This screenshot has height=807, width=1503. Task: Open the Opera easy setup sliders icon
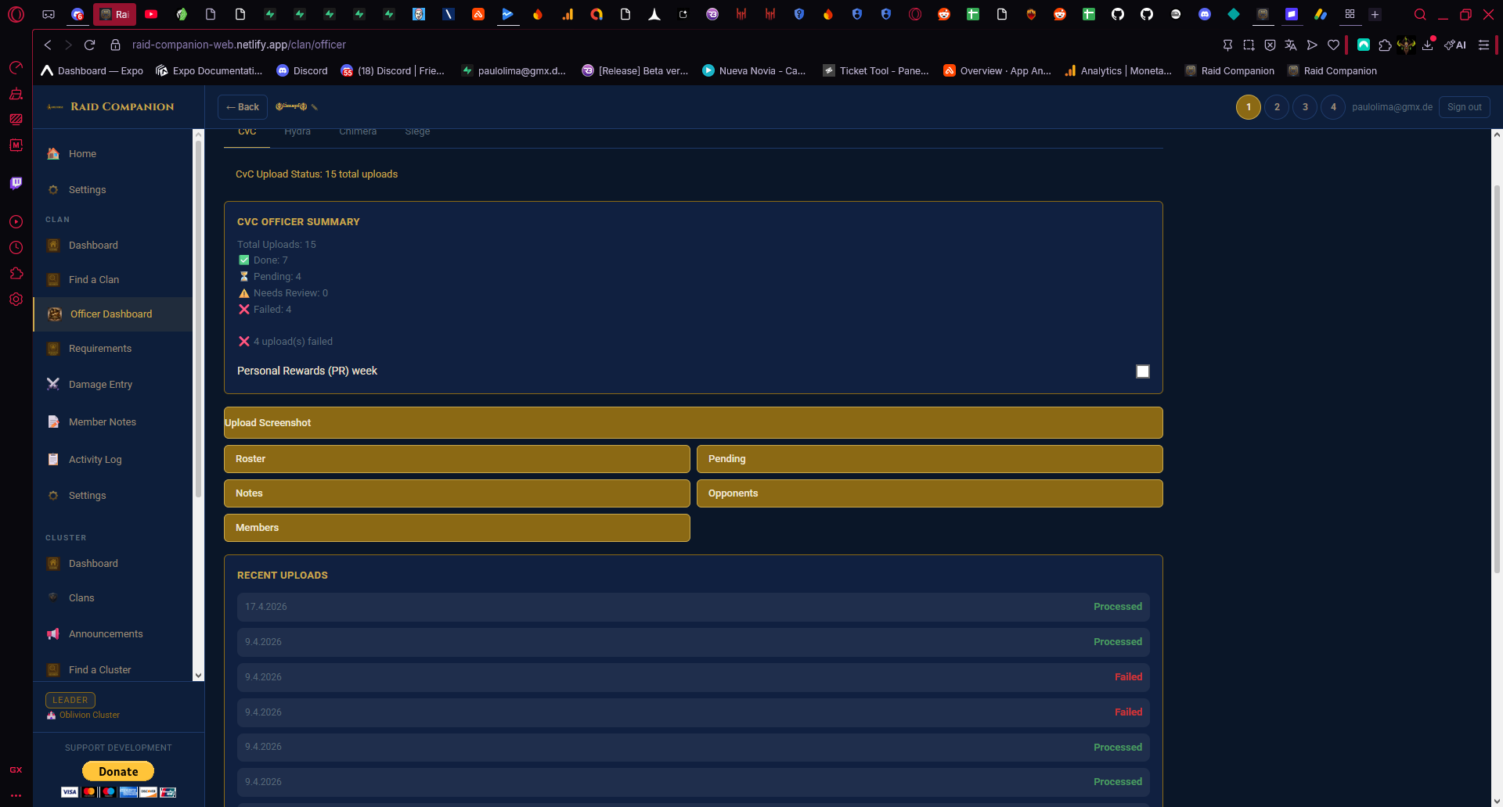tap(1483, 45)
